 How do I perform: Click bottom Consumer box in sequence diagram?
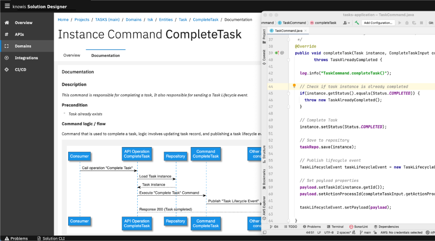click(79, 221)
